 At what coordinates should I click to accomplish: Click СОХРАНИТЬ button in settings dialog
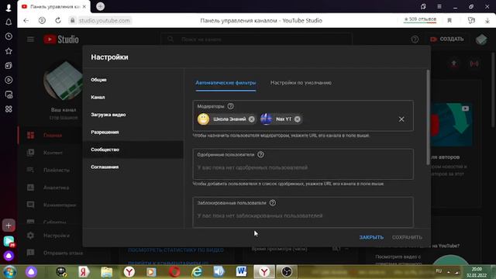[407, 237]
